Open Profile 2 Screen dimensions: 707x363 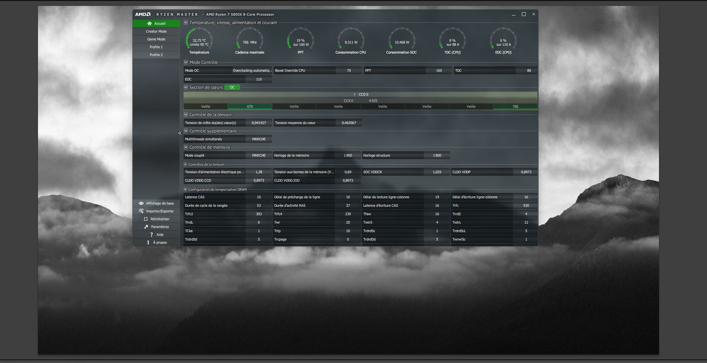[156, 55]
